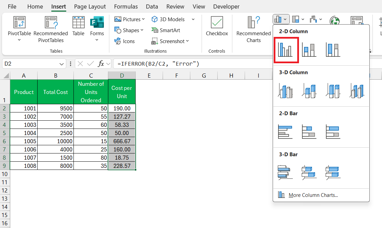
Task: Select row 5 header
Action: (5, 133)
